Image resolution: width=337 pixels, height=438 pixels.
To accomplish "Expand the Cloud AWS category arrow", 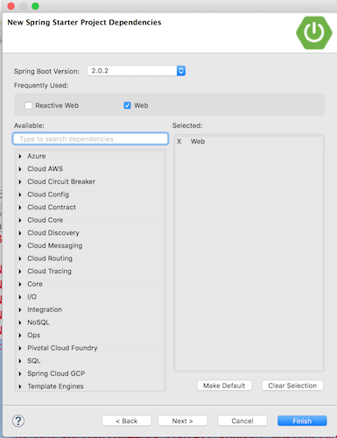I will [x=20, y=169].
